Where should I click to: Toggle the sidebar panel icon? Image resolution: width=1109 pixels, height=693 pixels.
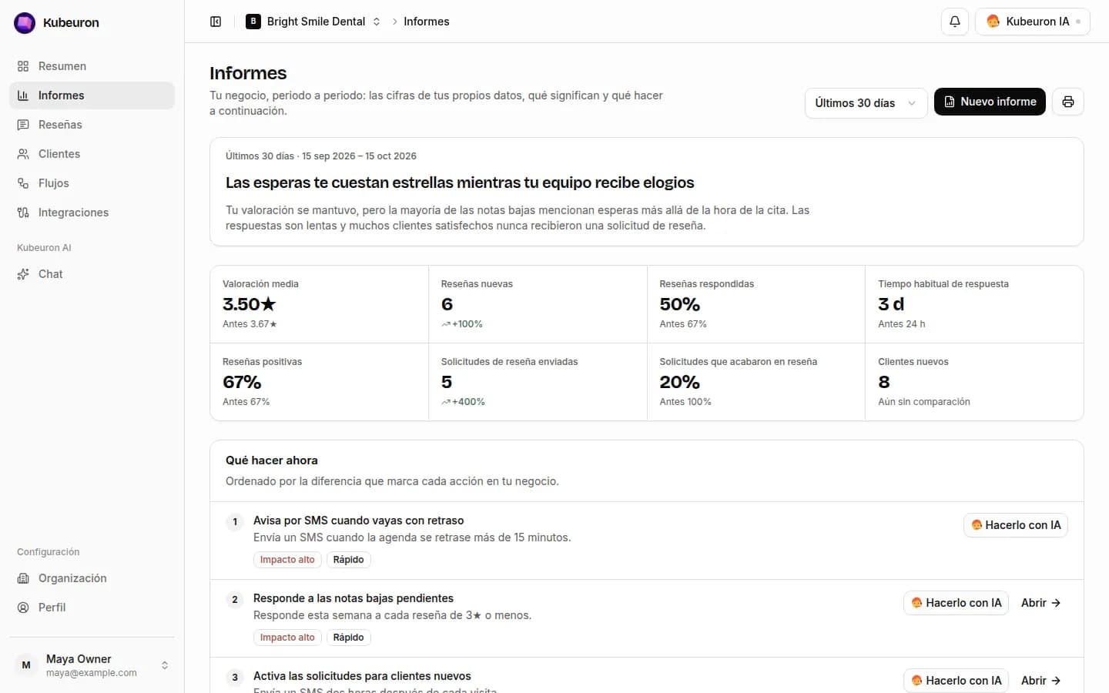pyautogui.click(x=216, y=22)
